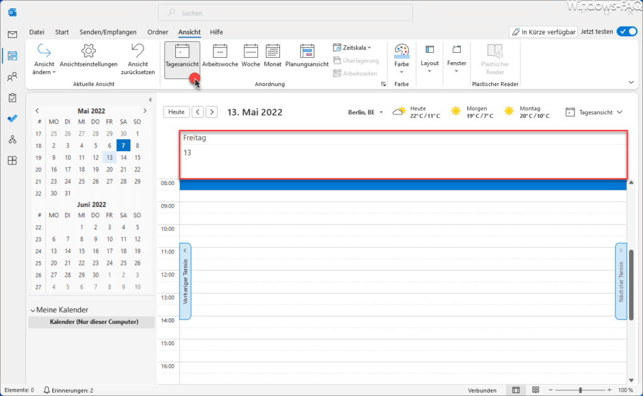
Task: Click Vorheriger Termin side tab
Action: click(x=185, y=281)
